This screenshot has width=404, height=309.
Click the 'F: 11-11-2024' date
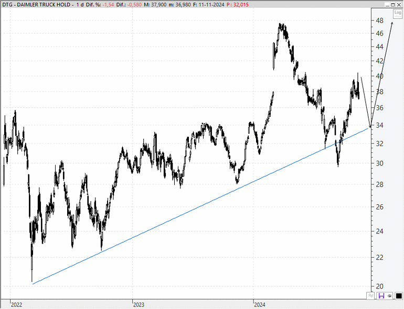coord(209,5)
